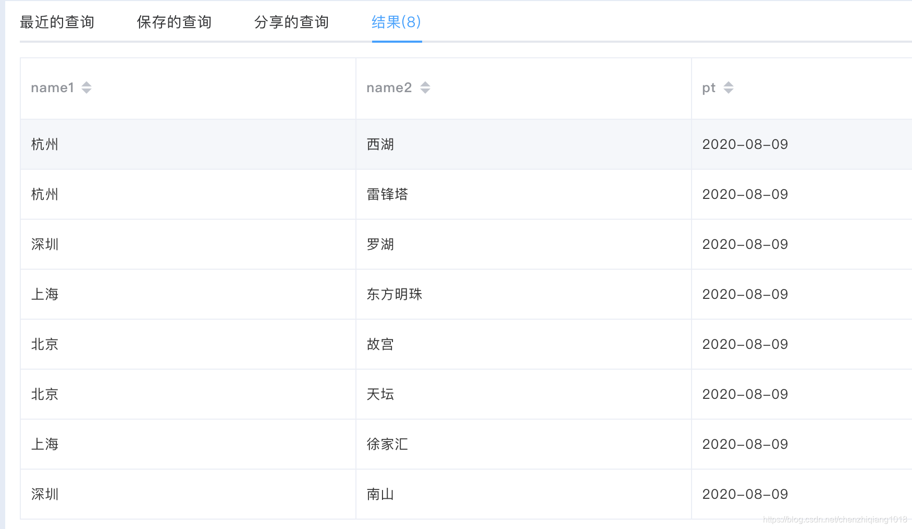Sort the name2 column ascending

pyautogui.click(x=426, y=84)
